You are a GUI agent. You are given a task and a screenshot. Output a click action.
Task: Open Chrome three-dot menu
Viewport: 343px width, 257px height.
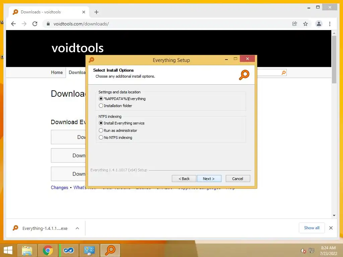[x=330, y=24]
